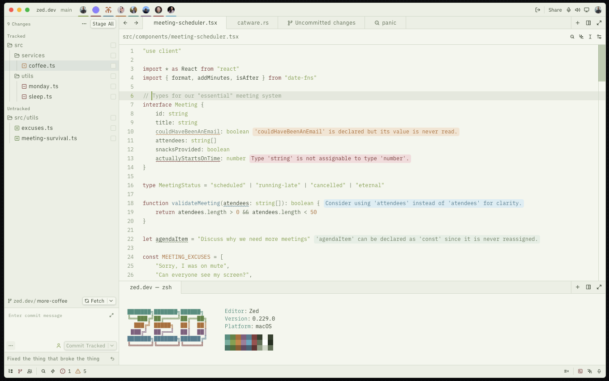Screen dimensions: 609x381
Task: Stage the meeting-survival.ts checkbox
Action: coord(113,138)
